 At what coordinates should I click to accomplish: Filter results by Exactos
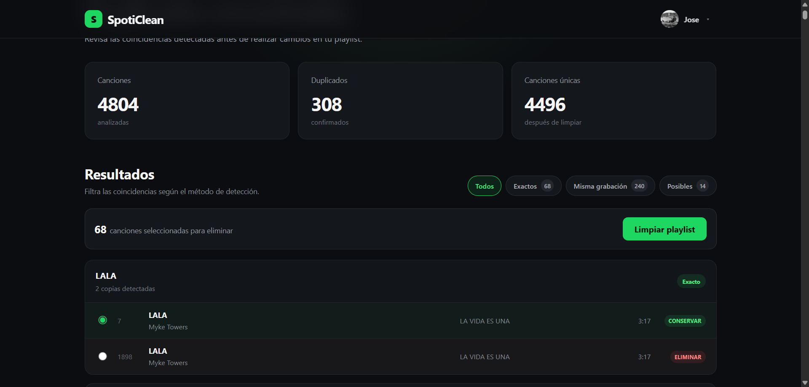click(x=533, y=186)
